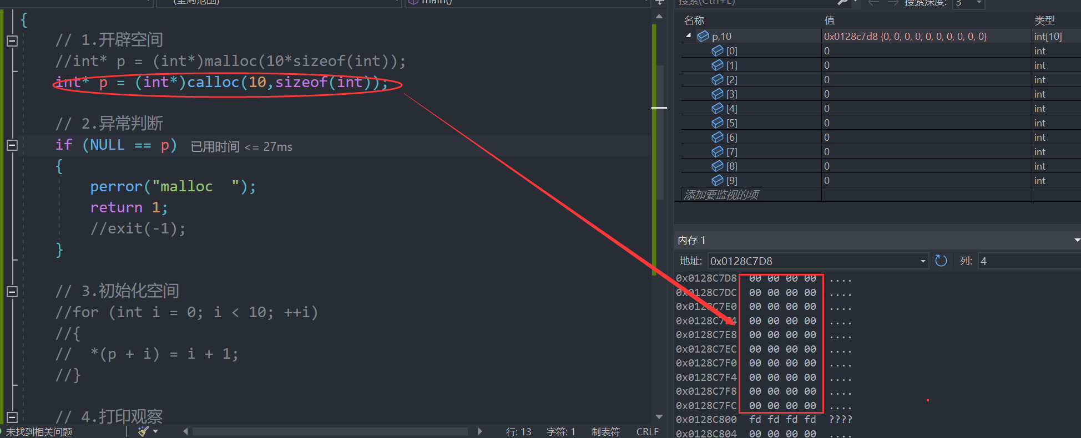Open the 内存 1 window options dropdown
The height and width of the screenshot is (438, 1081).
1077,240
